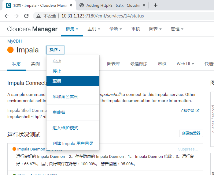Select the 实例 tab

[x=35, y=64]
